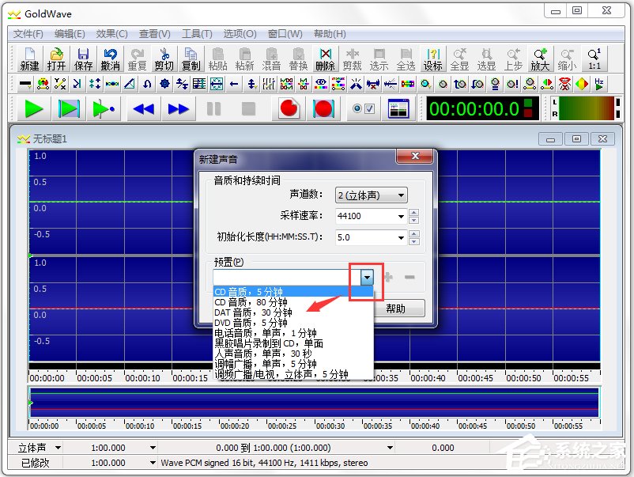Record into selection with framed red button
Image resolution: width=634 pixels, height=477 pixels.
323,109
